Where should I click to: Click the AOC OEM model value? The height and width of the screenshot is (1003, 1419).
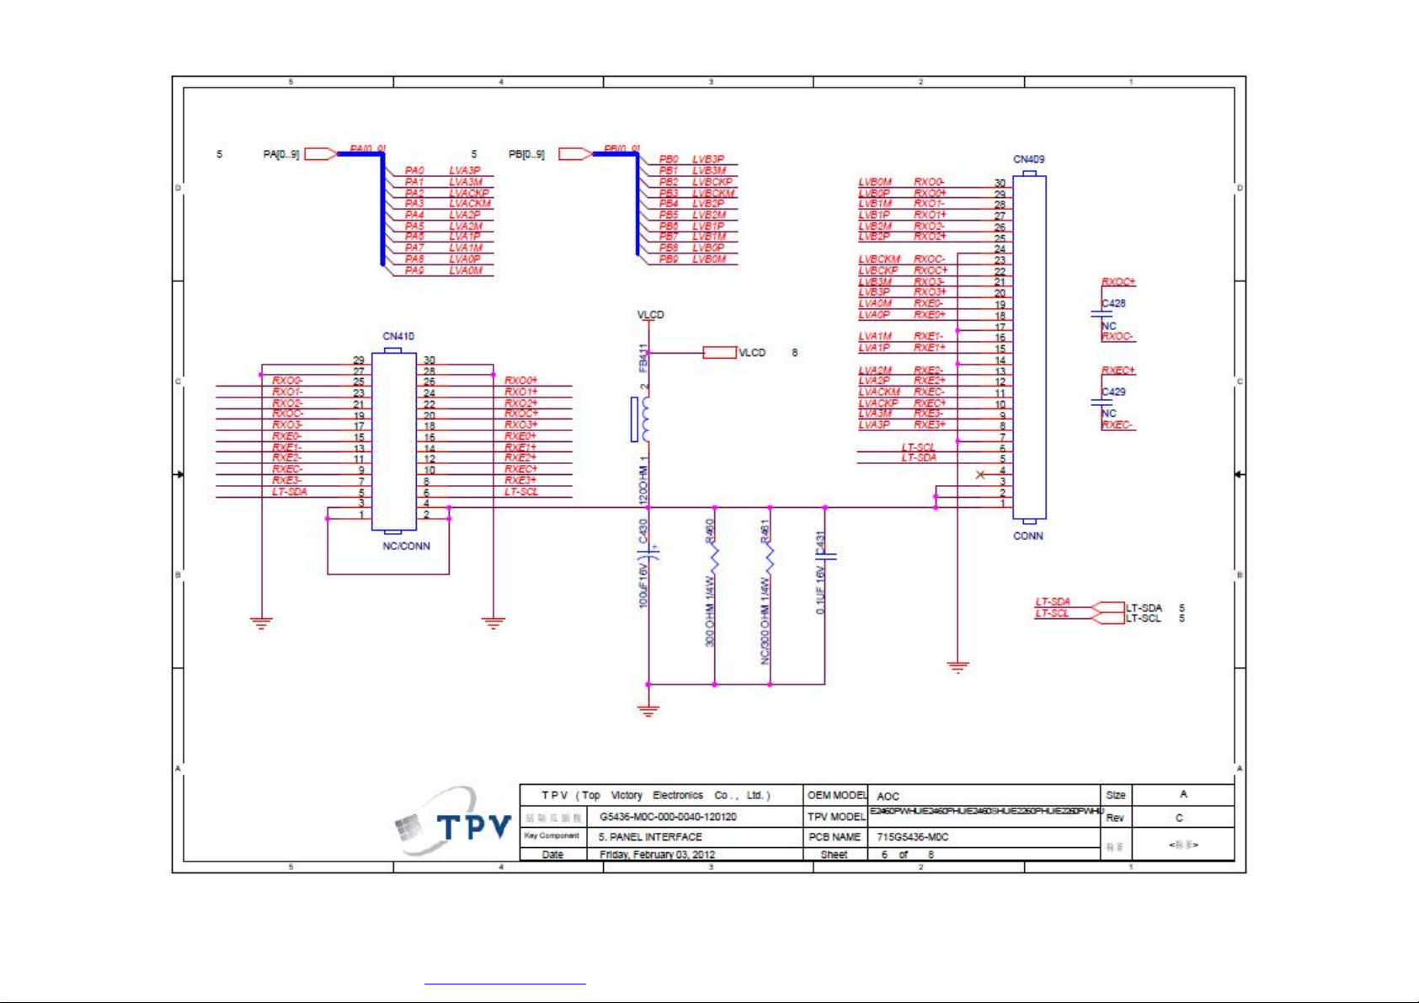[x=888, y=796]
